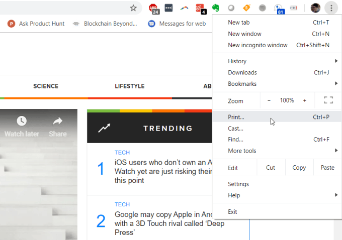342x240 pixels.
Task: Click Paste in the Edit row
Action: click(327, 168)
